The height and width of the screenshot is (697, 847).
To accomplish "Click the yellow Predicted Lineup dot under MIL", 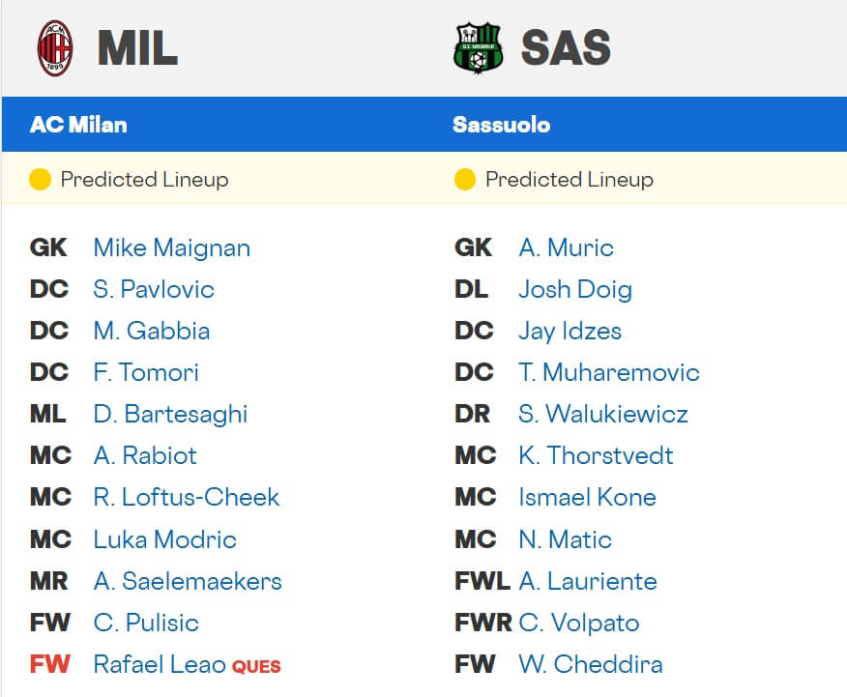I will point(41,179).
